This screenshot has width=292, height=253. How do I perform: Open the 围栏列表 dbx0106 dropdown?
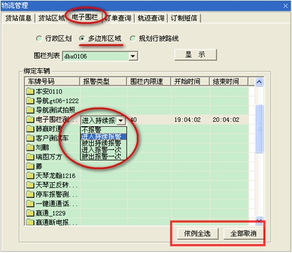tap(133, 56)
